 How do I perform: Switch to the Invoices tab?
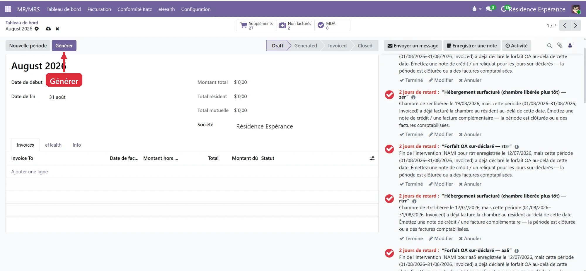pos(25,145)
